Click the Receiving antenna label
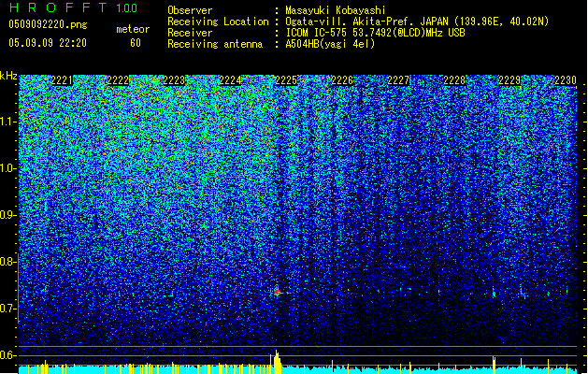This screenshot has width=588, height=374. click(x=215, y=44)
